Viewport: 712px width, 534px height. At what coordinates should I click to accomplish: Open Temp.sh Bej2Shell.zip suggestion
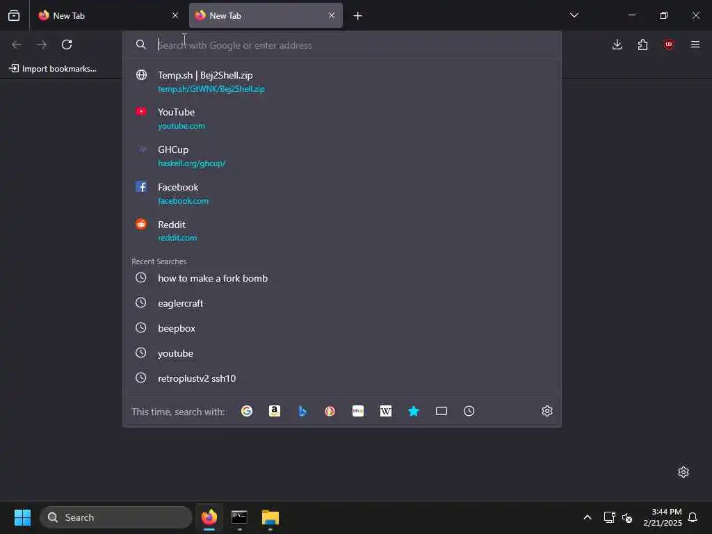pyautogui.click(x=342, y=81)
